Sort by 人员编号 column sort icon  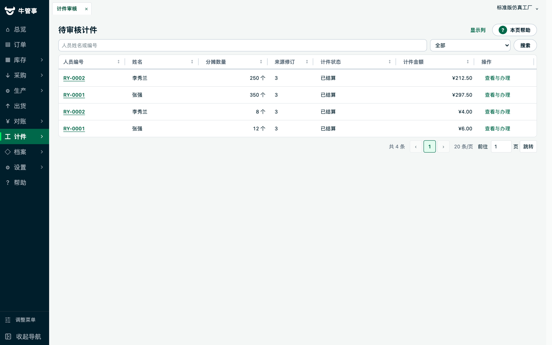[x=119, y=62]
